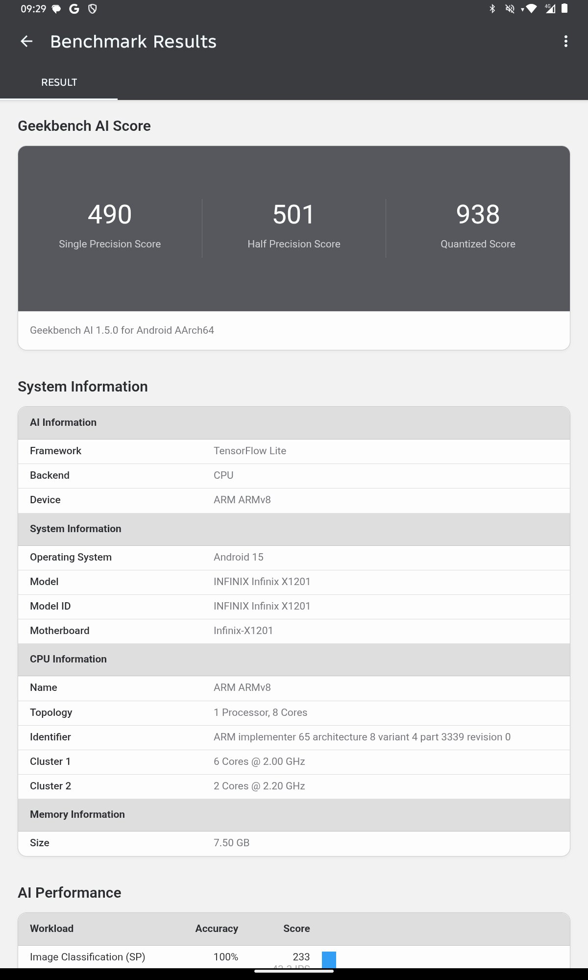The image size is (588, 980).
Task: Click the blue Image Classification score bar
Action: click(329, 959)
